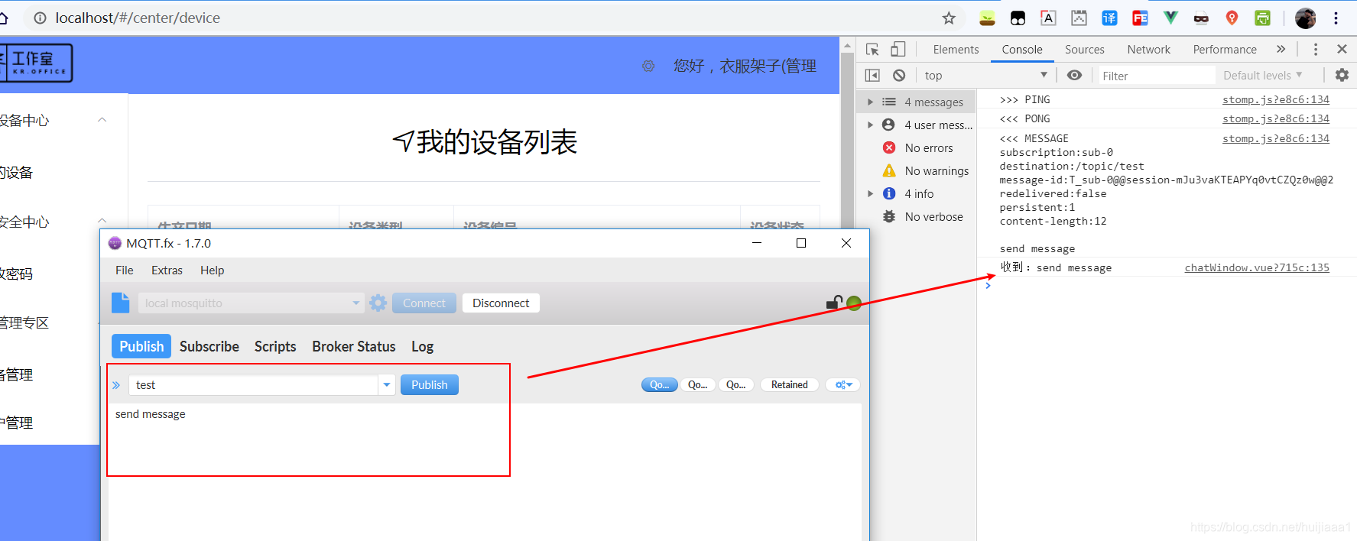Open topic history dropdown arrow
This screenshot has height=541, width=1357.
click(387, 385)
